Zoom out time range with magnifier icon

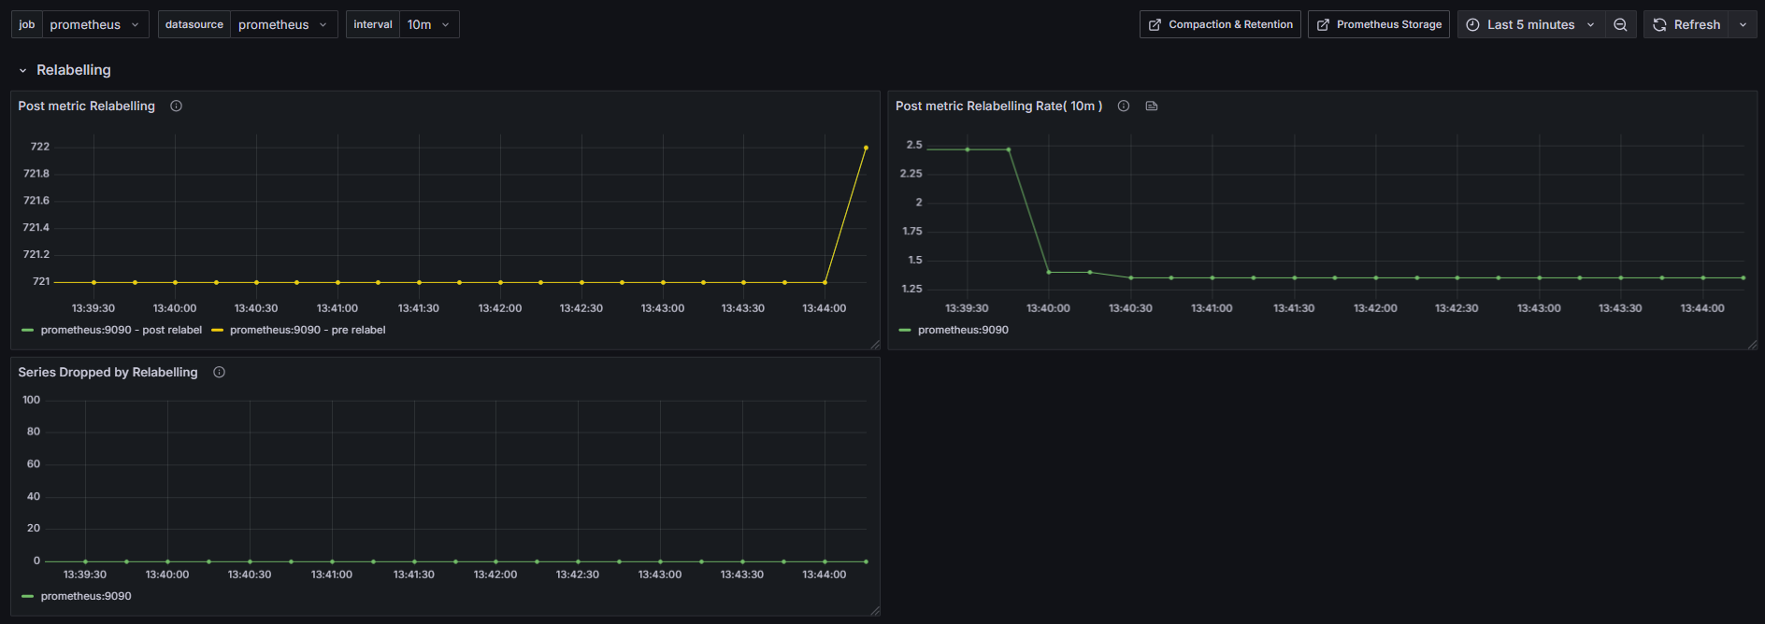point(1620,25)
